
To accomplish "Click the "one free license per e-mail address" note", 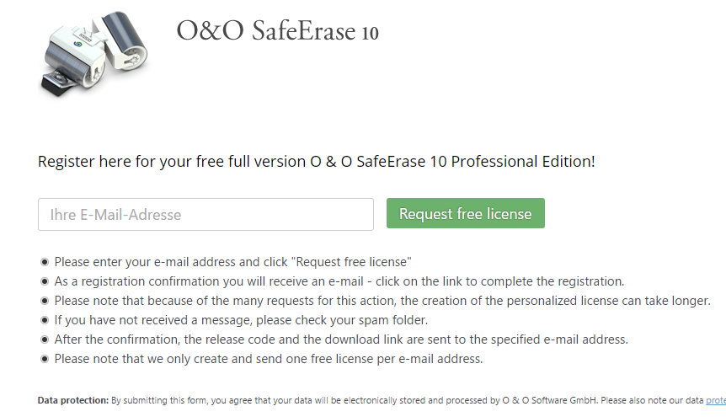I will coord(268,359).
